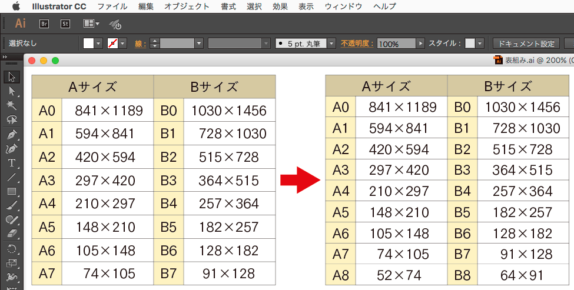Open the スタイル graphic style dropdown
The width and height of the screenshot is (574, 290).
[480, 44]
